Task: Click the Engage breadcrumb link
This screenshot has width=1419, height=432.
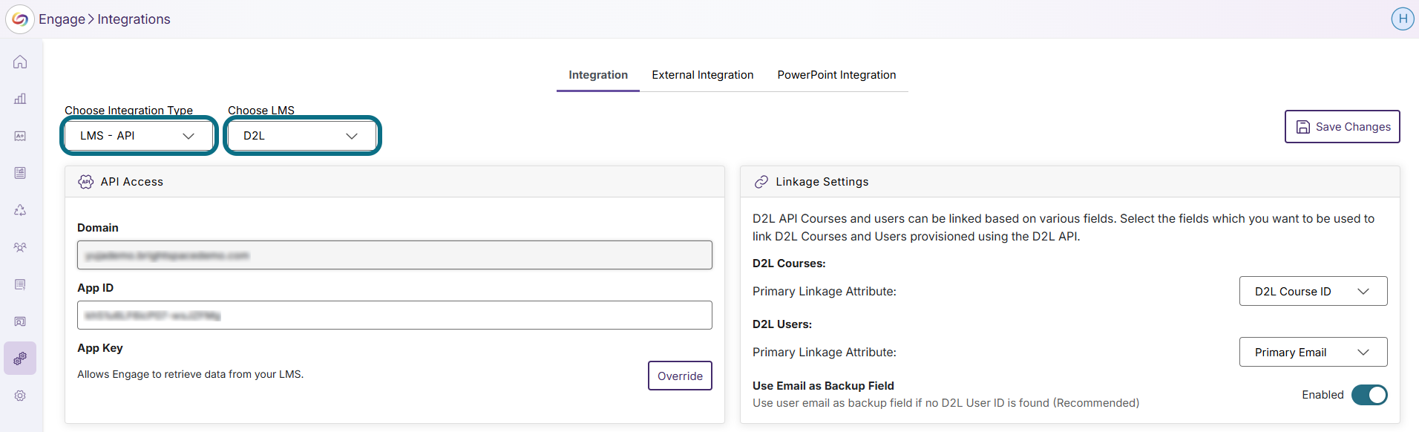Action: pos(62,19)
